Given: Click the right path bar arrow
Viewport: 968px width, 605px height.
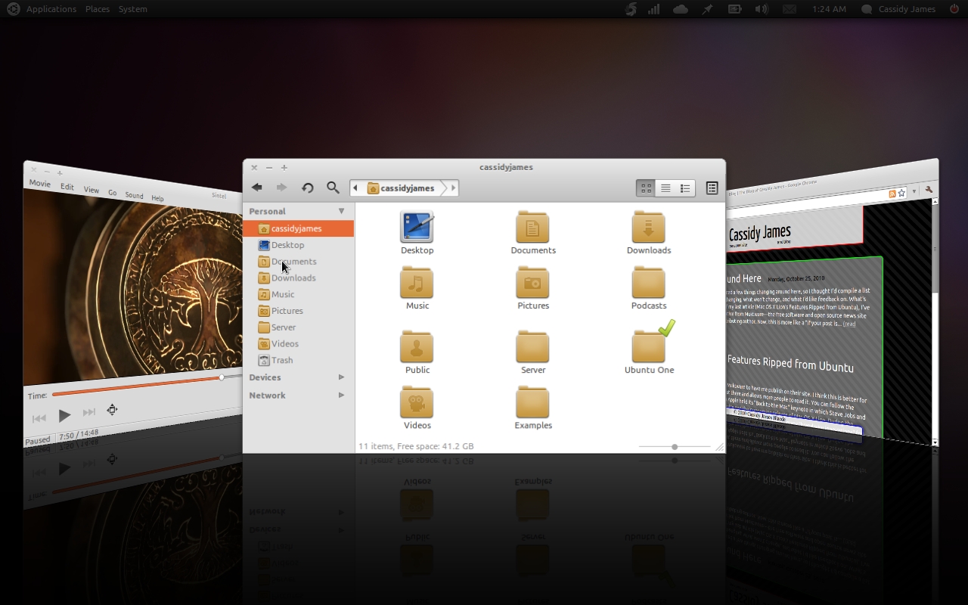Looking at the screenshot, I should (453, 188).
